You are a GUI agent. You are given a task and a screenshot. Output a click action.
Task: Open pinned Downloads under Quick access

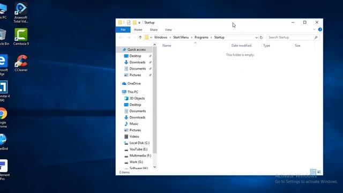point(137,62)
